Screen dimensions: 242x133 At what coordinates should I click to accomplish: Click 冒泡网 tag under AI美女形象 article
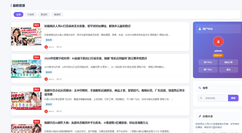(x=49, y=40)
